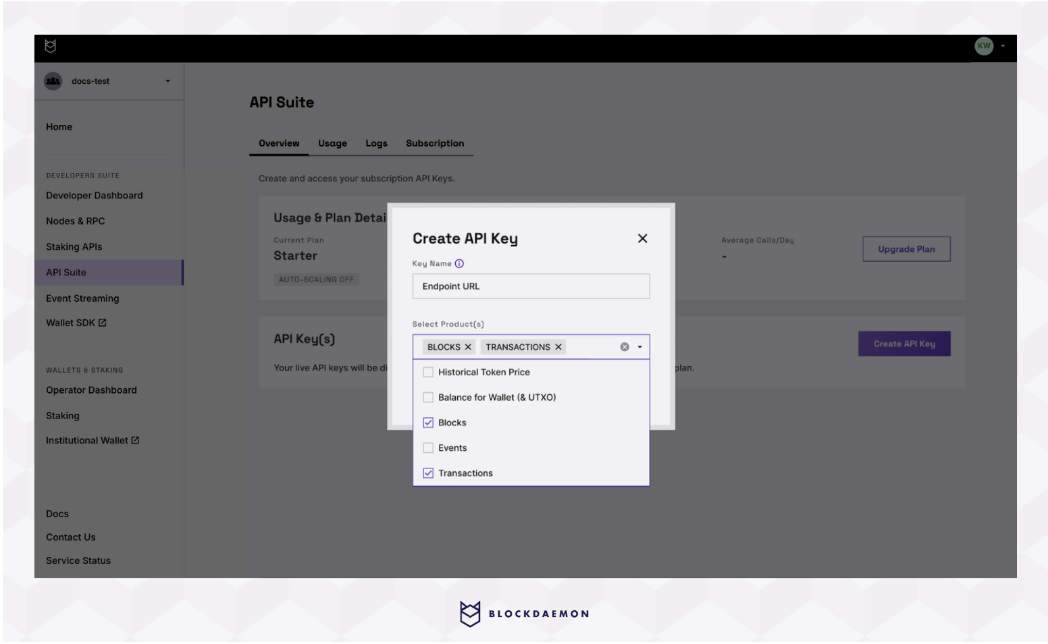Close the Create API Key dialog
The image size is (1048, 644).
(642, 238)
